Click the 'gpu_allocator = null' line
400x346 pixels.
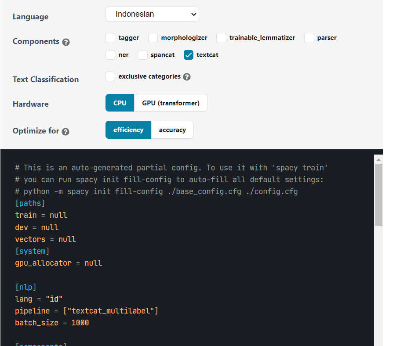point(58,263)
